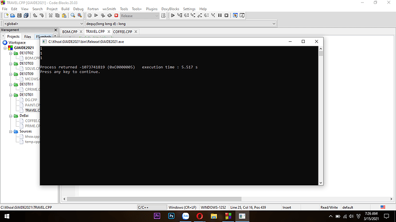Open the DoxyBlocks menu
The height and width of the screenshot is (222, 396).
pos(170,9)
